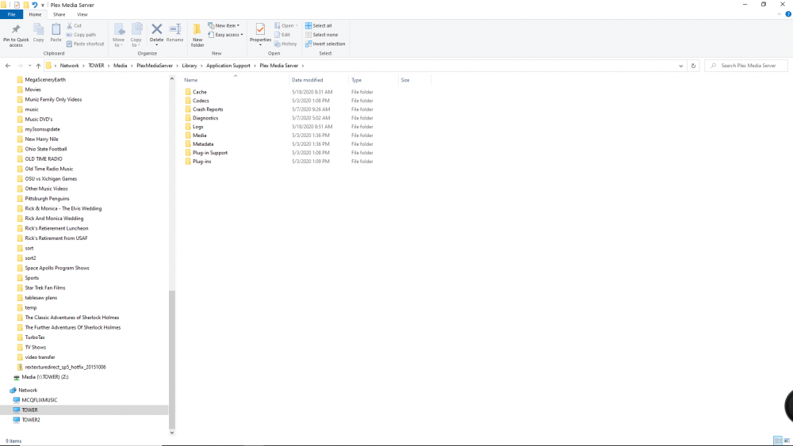The image size is (793, 446).
Task: Click the Pin to Quick access icon
Action: (16, 30)
